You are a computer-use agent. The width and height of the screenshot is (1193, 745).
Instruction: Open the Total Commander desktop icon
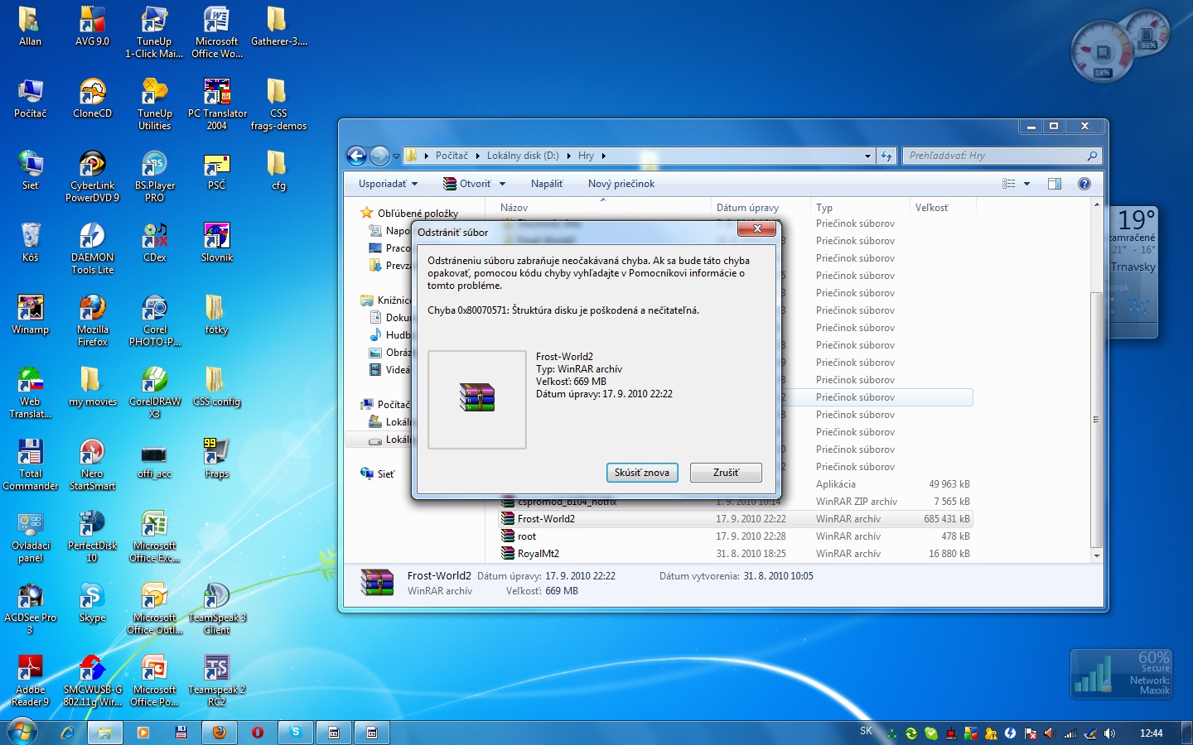(x=31, y=464)
